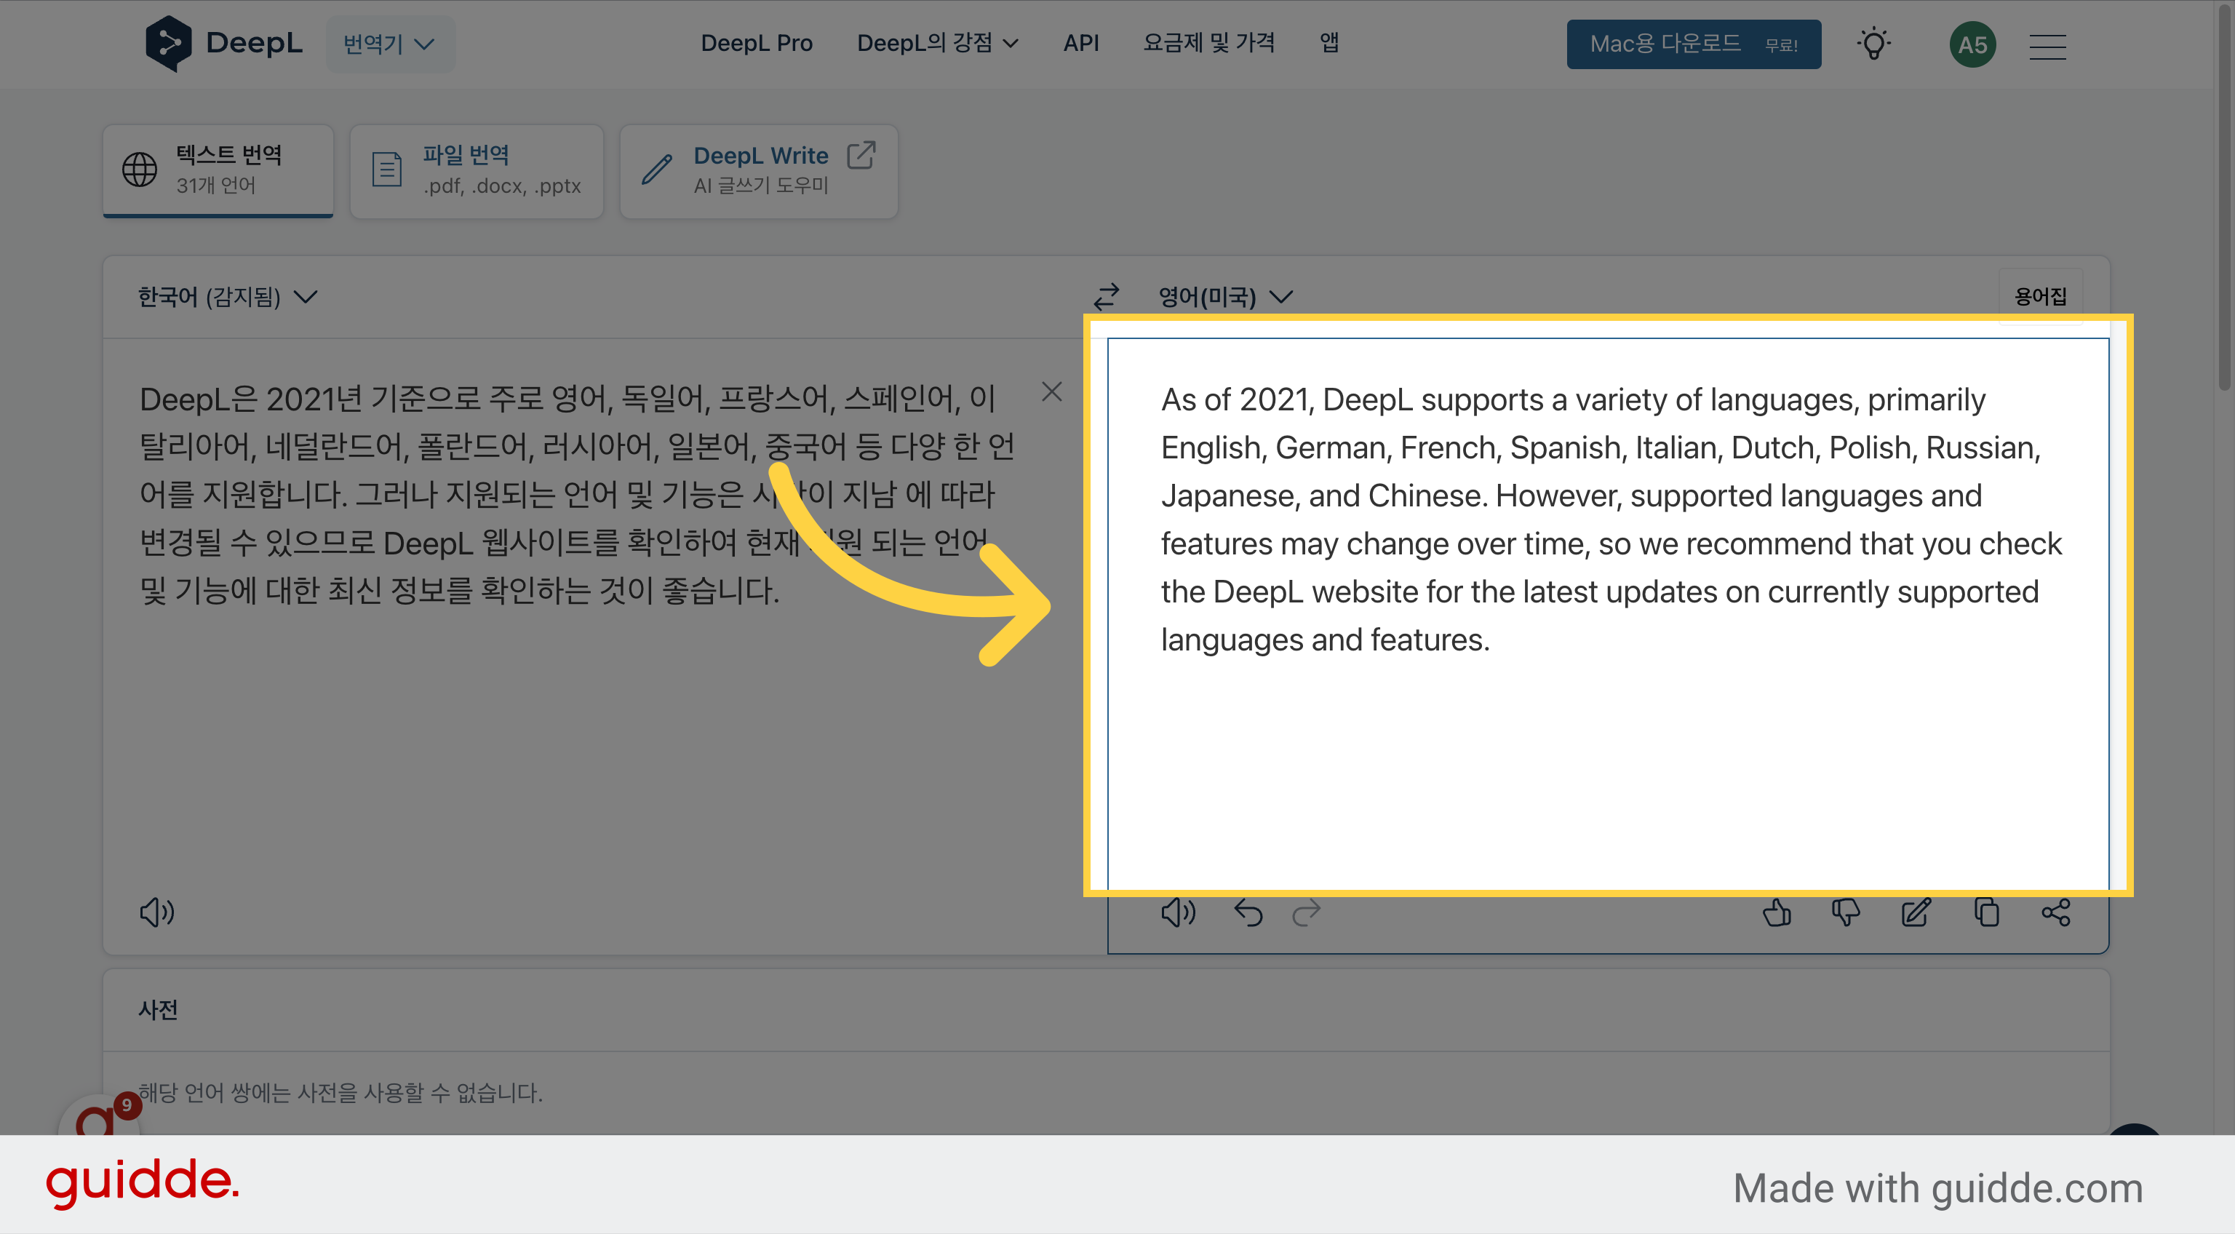Viewport: 2235px width, 1234px height.
Task: Open the API menu link
Action: (1081, 42)
